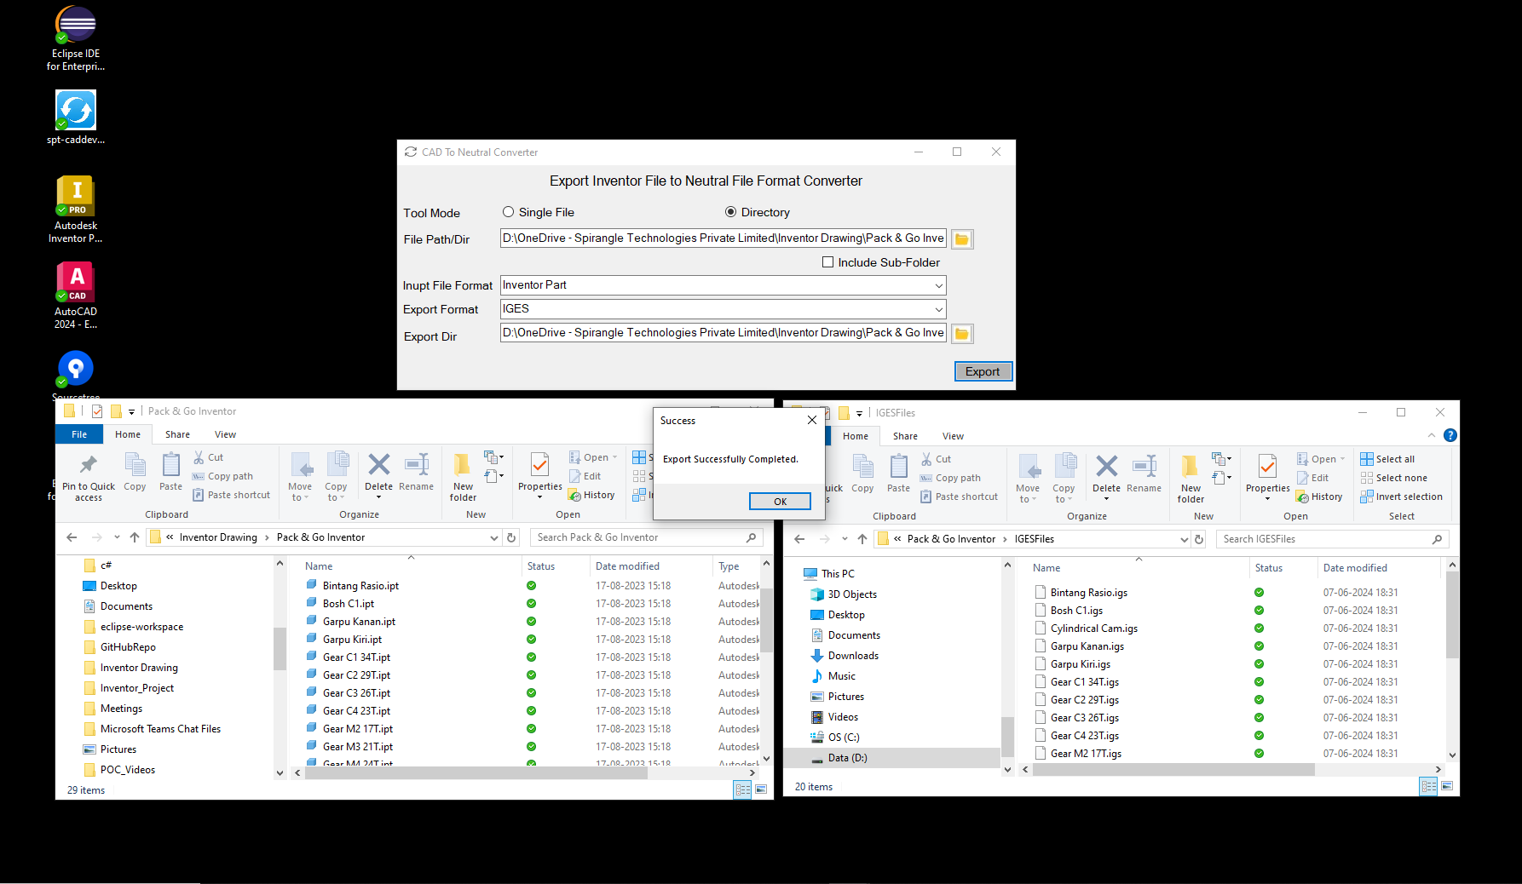Expand the Move to dropdown in the IGESFiles window

(1028, 494)
